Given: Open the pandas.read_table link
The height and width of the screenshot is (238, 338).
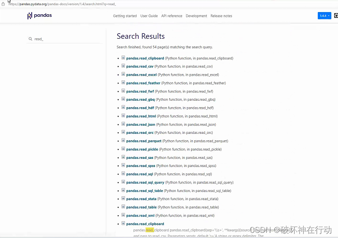Looking at the screenshot, I should 141,207.
